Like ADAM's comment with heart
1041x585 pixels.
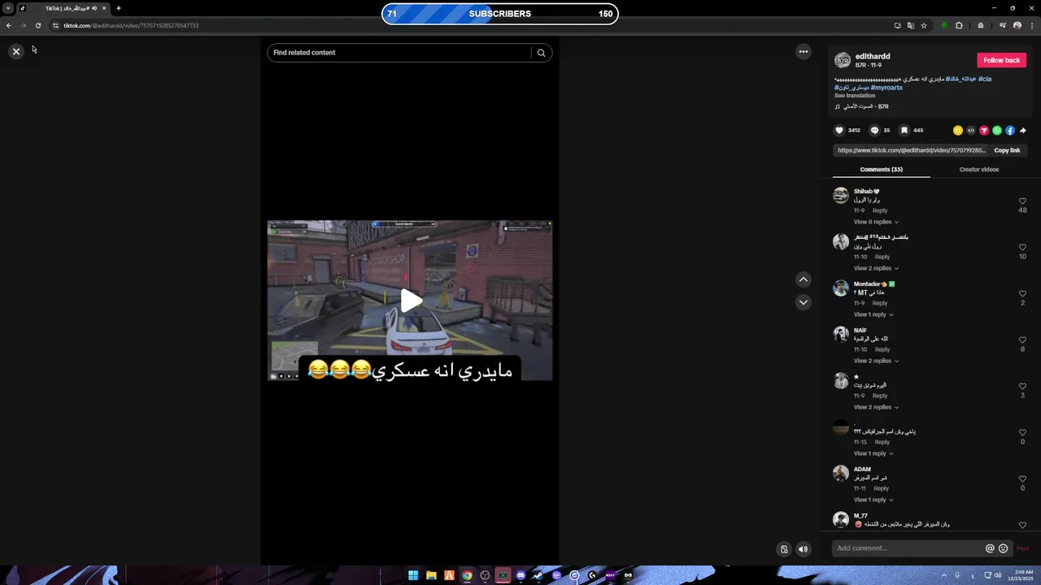1022,479
